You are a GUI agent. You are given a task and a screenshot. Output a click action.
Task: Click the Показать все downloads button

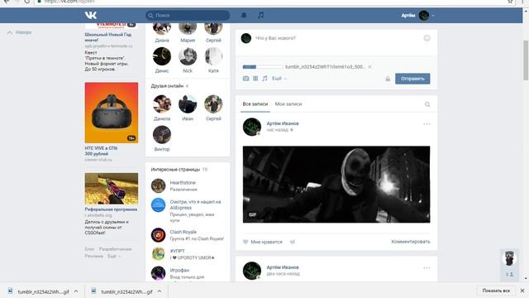pos(496,291)
